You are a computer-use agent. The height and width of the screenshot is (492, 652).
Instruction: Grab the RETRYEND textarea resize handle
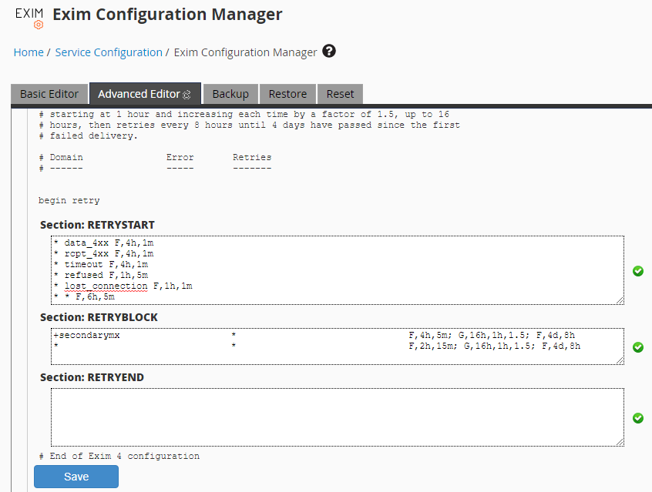pyautogui.click(x=620, y=442)
